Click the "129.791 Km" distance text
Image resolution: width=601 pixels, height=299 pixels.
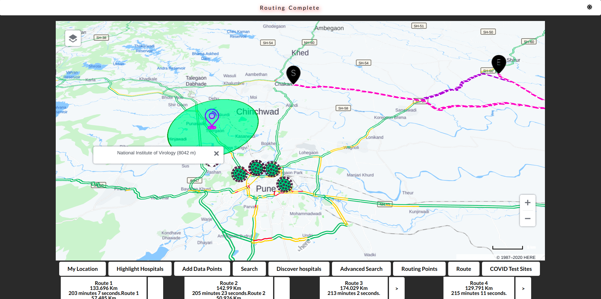[479, 288]
